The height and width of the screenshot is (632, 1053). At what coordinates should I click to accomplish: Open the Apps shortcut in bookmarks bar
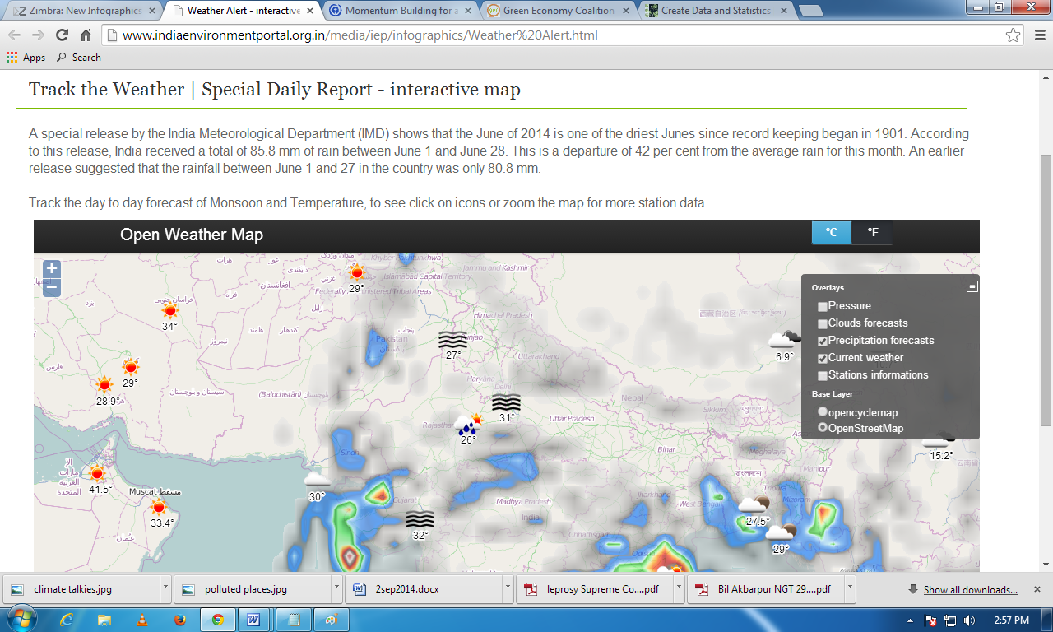click(x=26, y=58)
